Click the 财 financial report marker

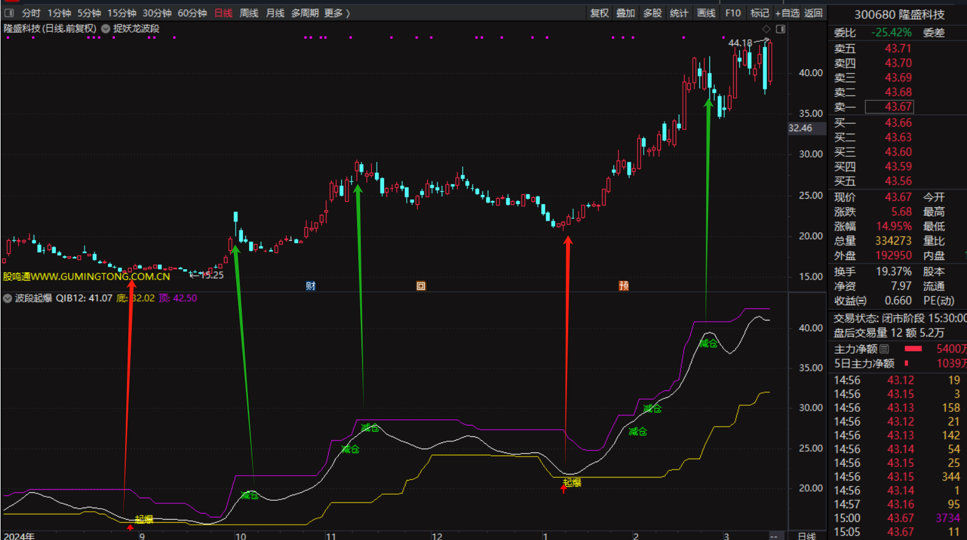(310, 286)
